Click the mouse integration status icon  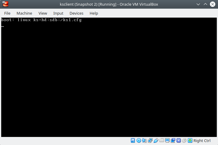tap(184, 141)
